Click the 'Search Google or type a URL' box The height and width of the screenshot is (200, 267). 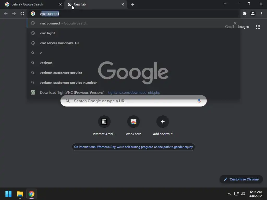pos(133,101)
